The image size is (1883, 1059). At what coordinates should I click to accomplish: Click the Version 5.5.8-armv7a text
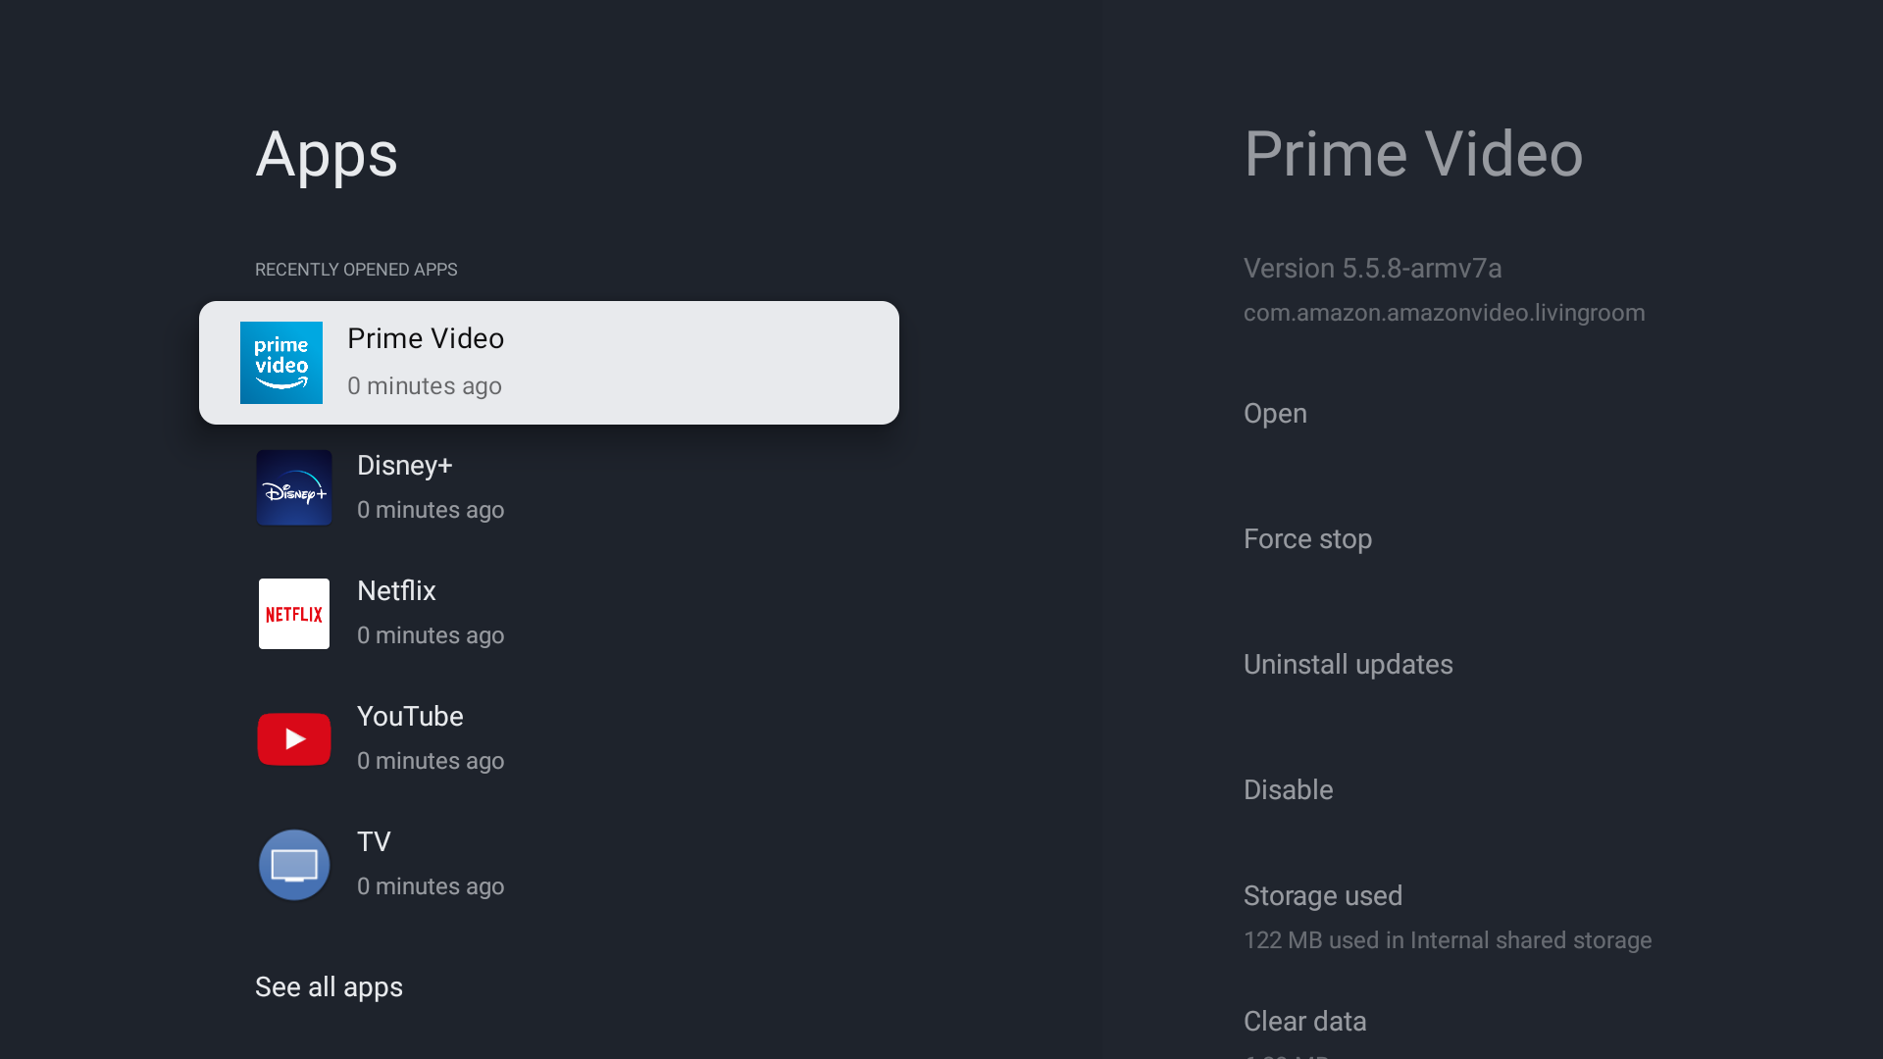click(x=1372, y=269)
